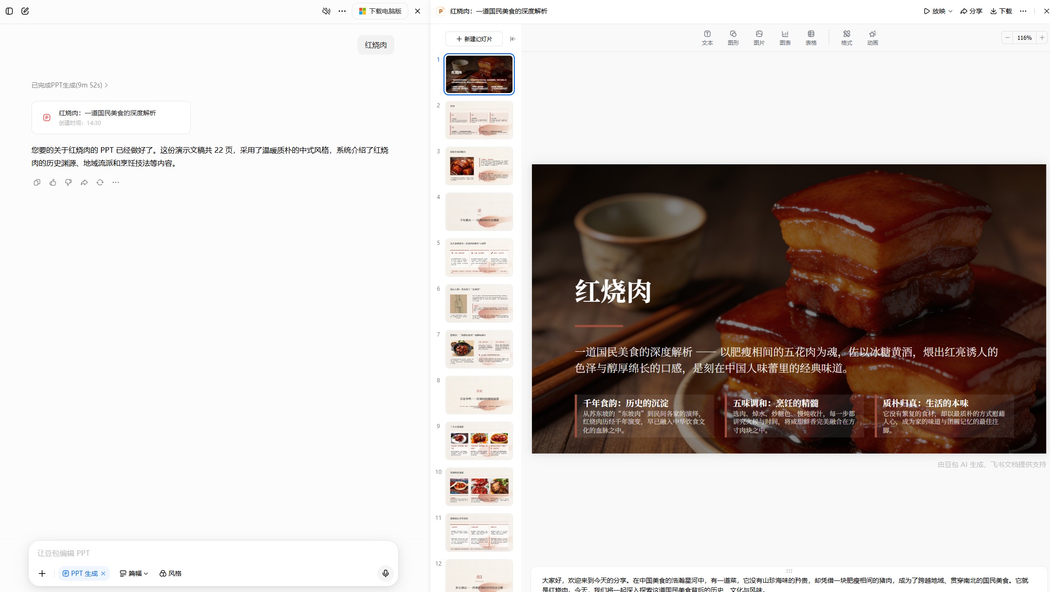This screenshot has height=592, width=1050.
Task: Like the response with thumbs up
Action: 53,182
